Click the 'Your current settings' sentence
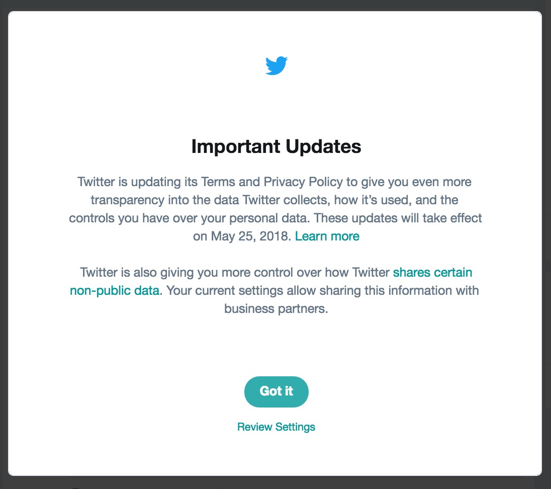 (x=322, y=291)
